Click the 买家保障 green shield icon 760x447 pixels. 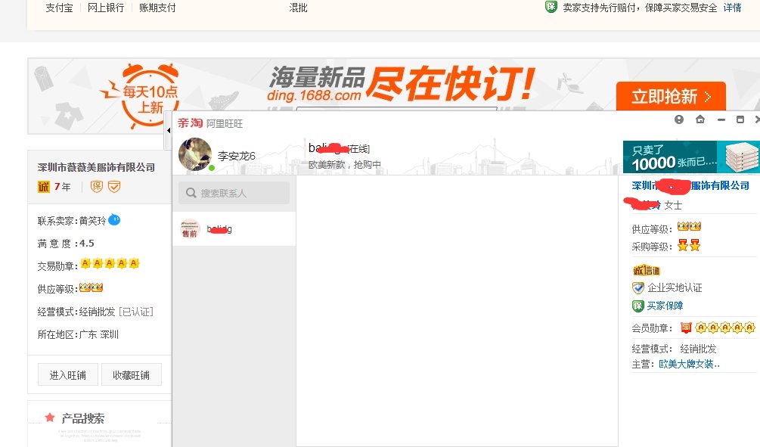pyautogui.click(x=639, y=305)
